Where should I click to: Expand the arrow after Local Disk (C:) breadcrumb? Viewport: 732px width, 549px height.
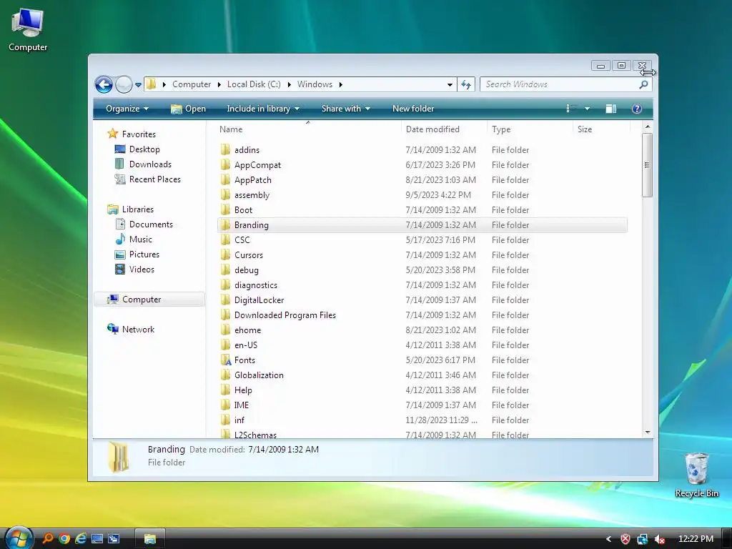289,84
